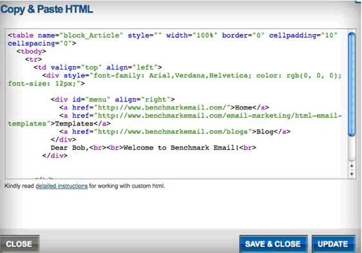Click the CLOSE button
The height and width of the screenshot is (253, 362).
[x=19, y=244]
